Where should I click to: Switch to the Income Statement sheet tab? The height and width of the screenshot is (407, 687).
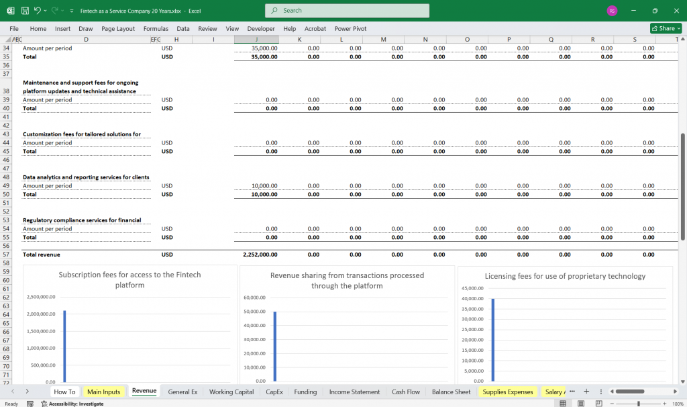(x=354, y=392)
